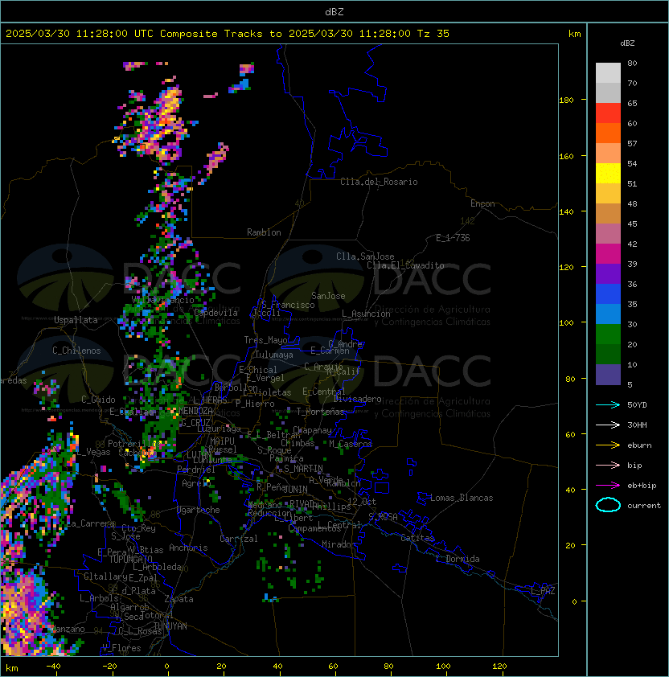Click the 'Capdevila' map label
The height and width of the screenshot is (677, 669).
215,313
